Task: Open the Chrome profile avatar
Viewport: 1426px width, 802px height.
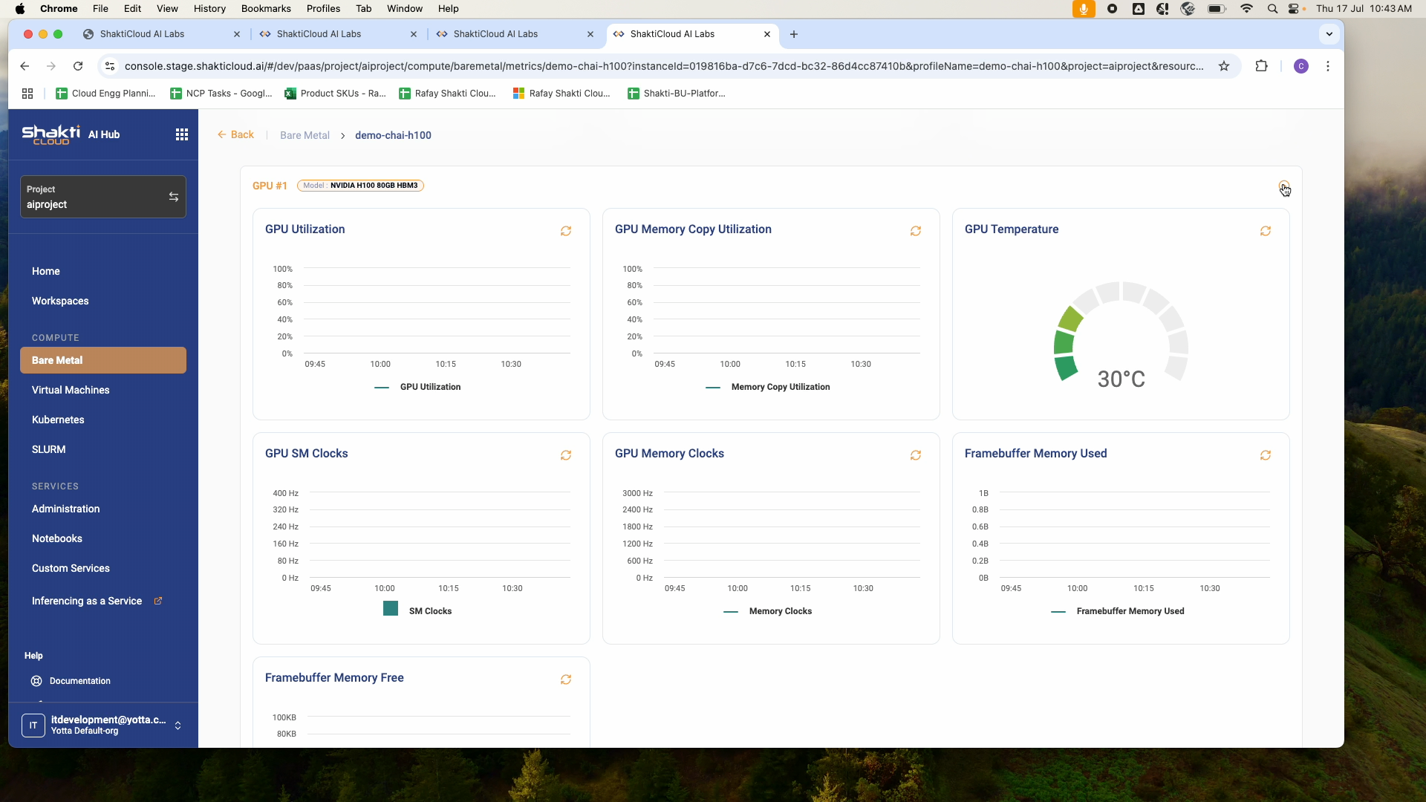Action: [x=1300, y=66]
